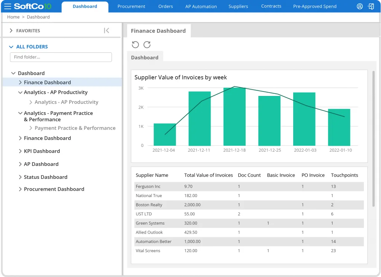This screenshot has width=381, height=277.
Task: Click the Home breadcrumb link
Action: point(13,17)
